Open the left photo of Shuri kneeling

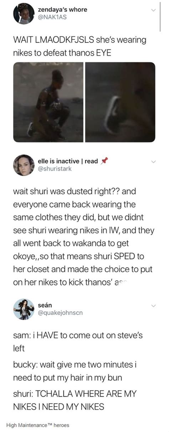pyautogui.click(x=48, y=102)
